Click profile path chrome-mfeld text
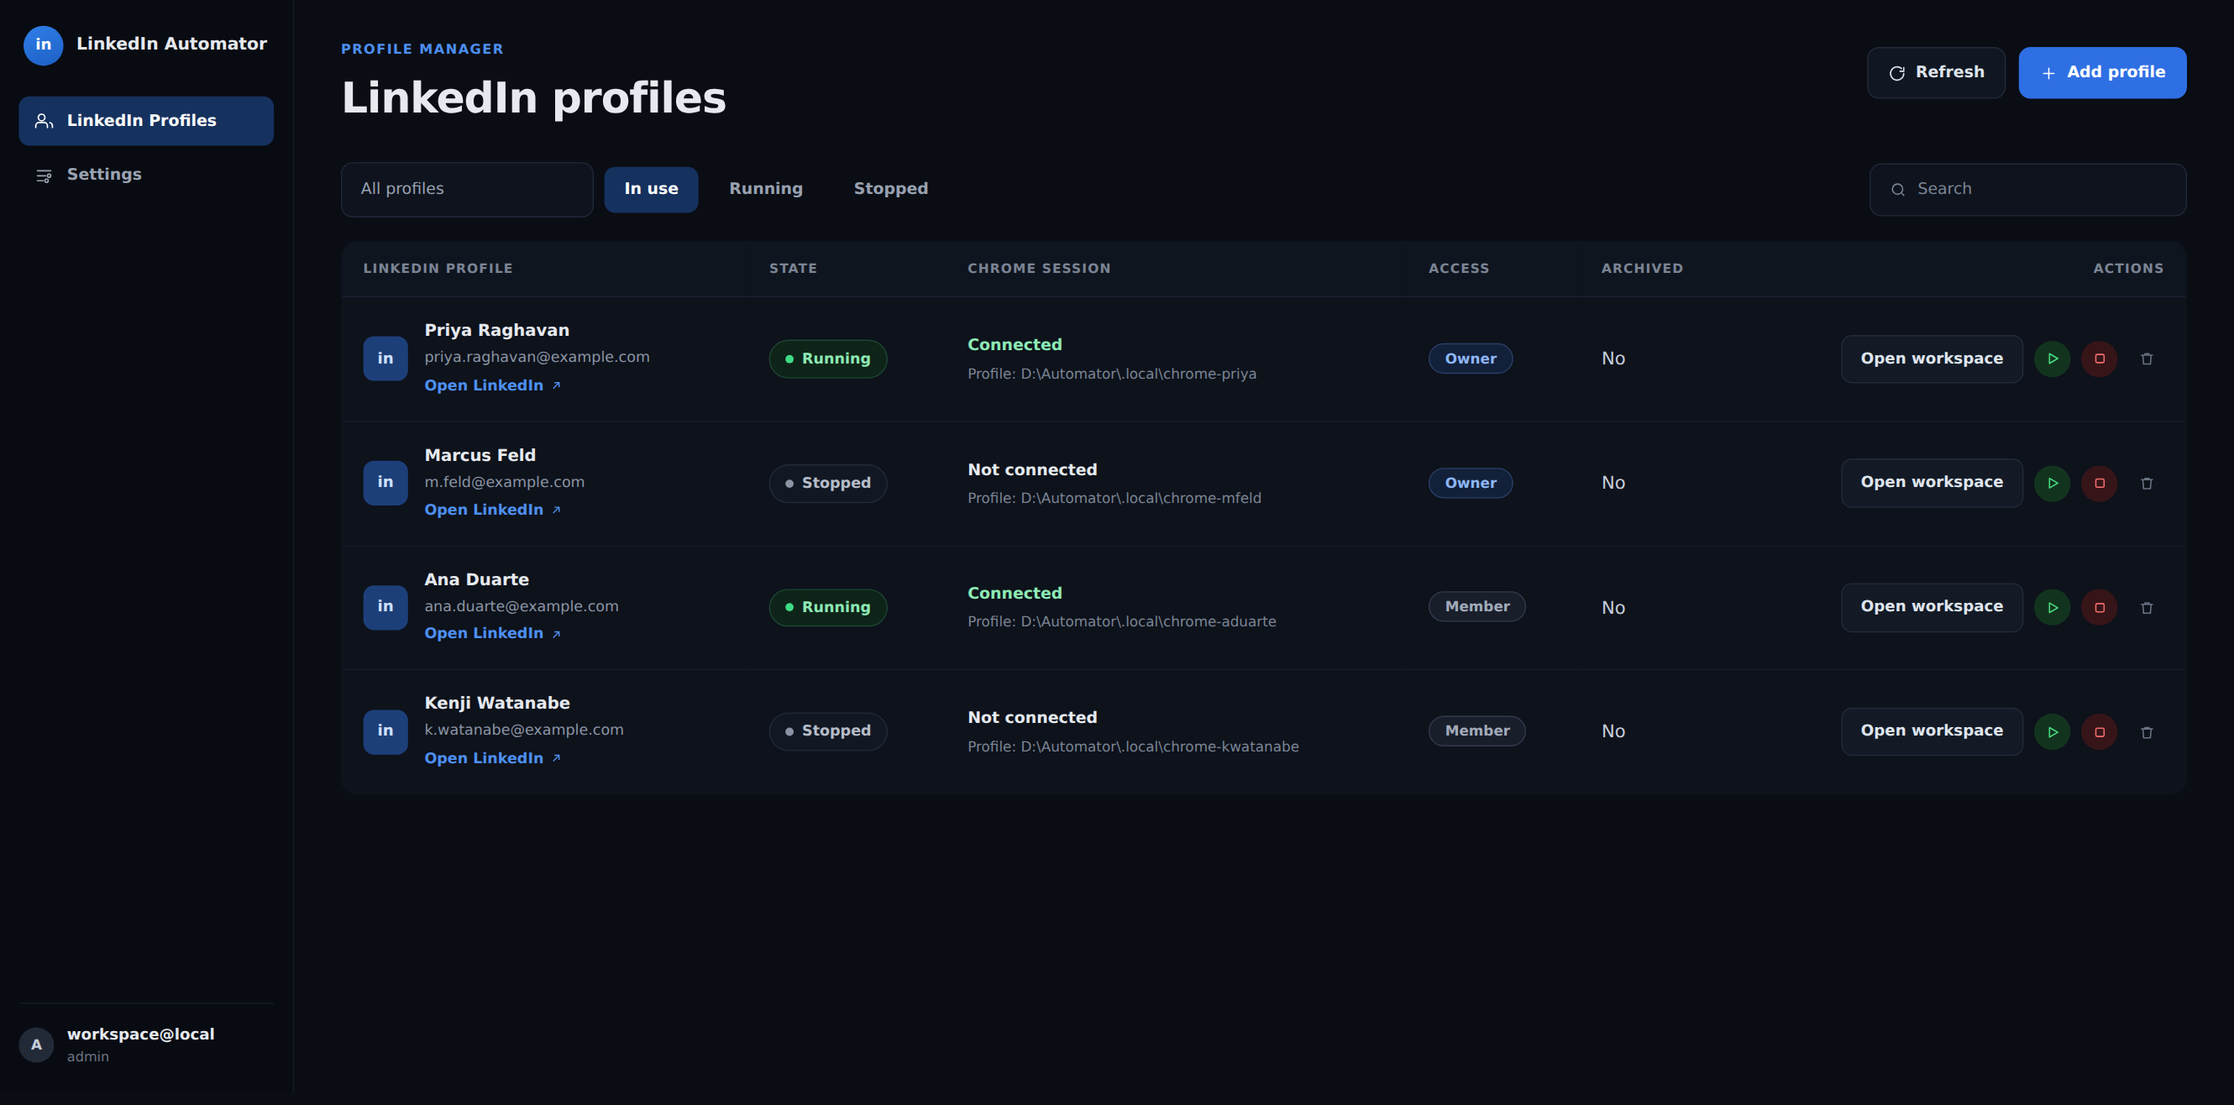 pyautogui.click(x=1114, y=499)
